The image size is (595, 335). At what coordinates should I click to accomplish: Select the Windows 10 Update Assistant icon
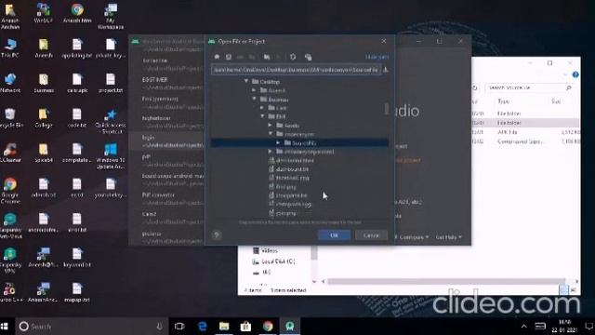[x=111, y=156]
